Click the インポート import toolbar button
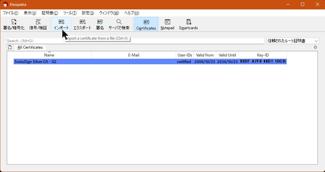The width and height of the screenshot is (325, 172). [x=61, y=24]
